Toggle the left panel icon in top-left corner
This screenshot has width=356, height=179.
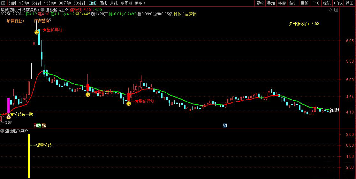click(x=3, y=3)
